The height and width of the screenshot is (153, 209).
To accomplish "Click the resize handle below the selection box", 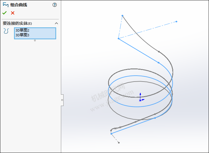I will coord(35,40).
